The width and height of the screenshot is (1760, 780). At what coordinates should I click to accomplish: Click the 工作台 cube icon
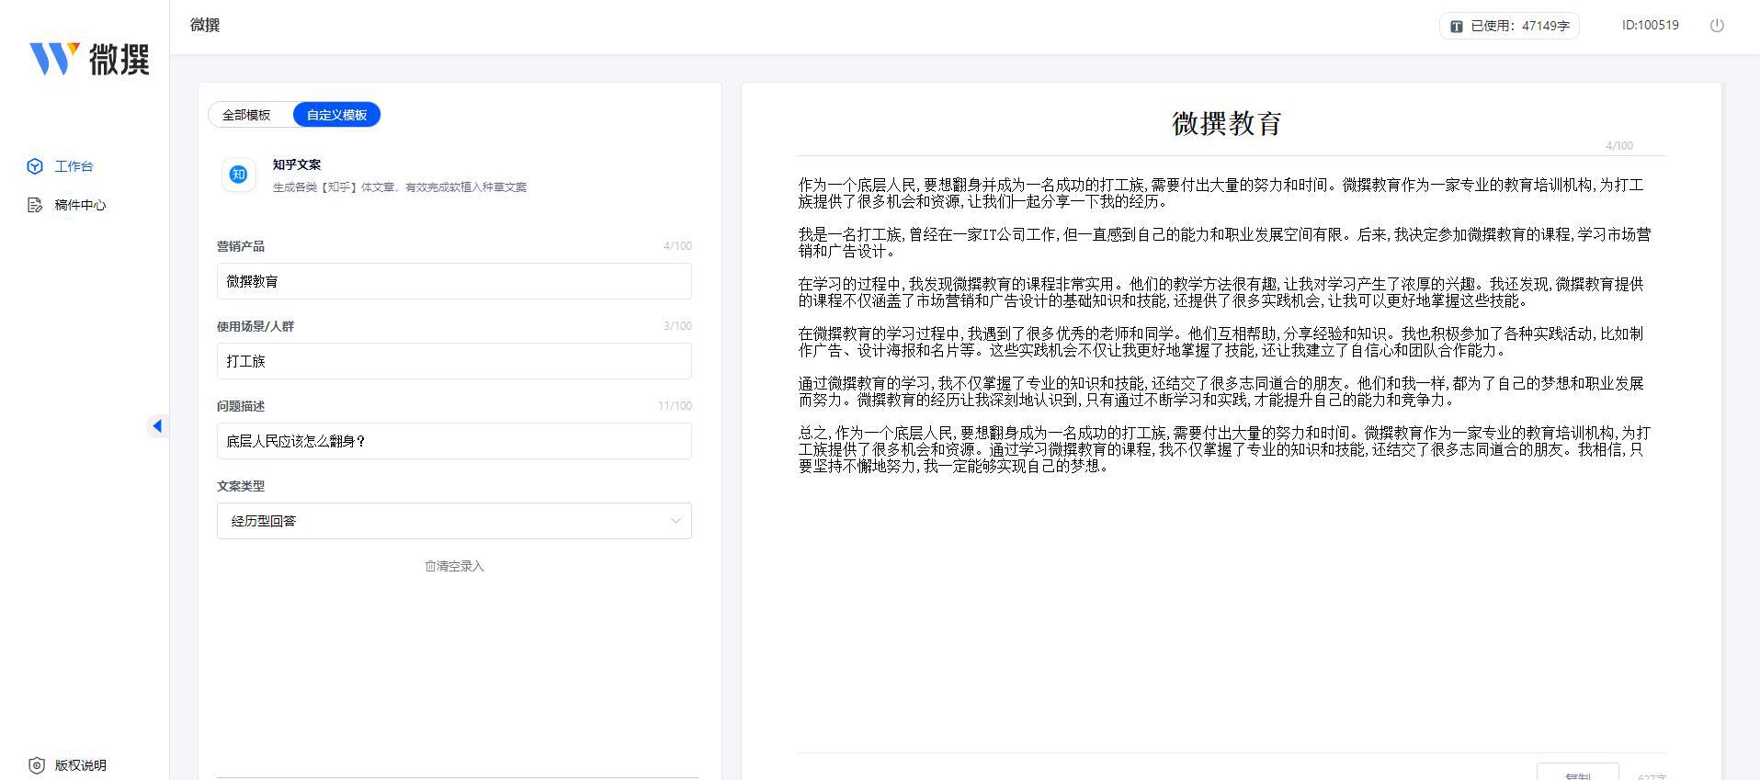35,166
